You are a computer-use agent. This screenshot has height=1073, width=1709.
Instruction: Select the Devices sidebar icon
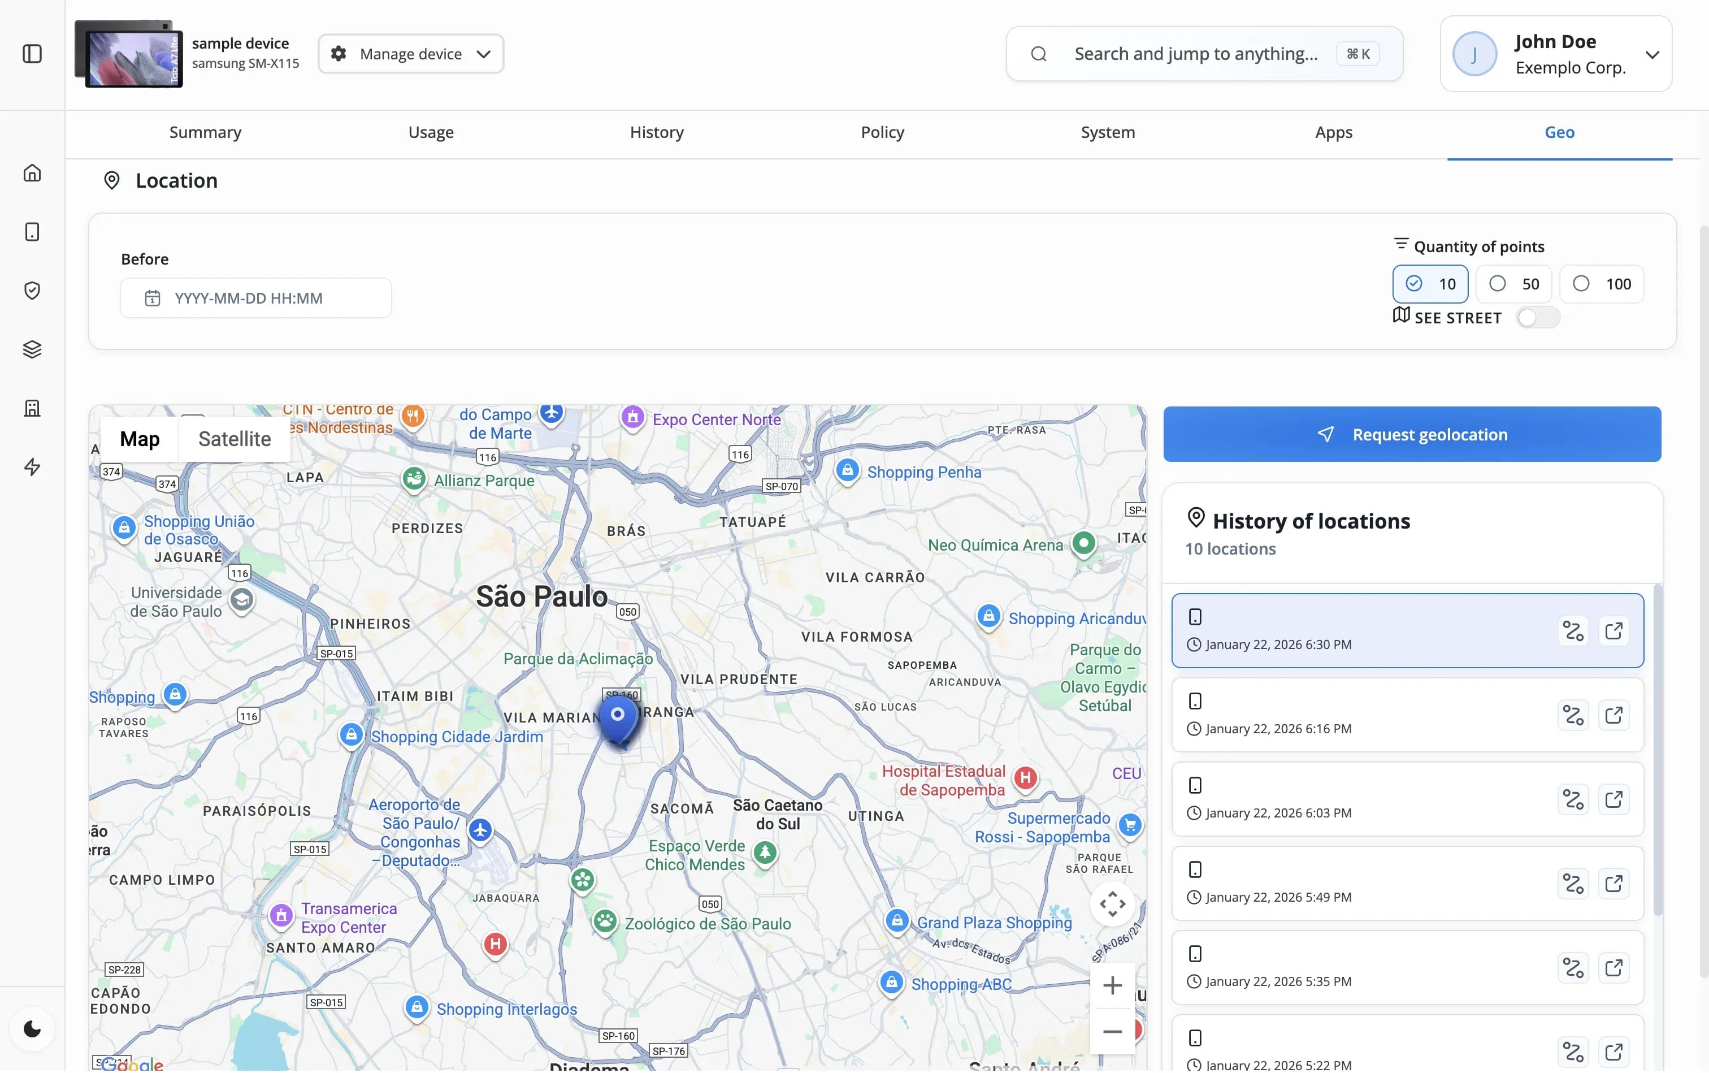tap(32, 231)
